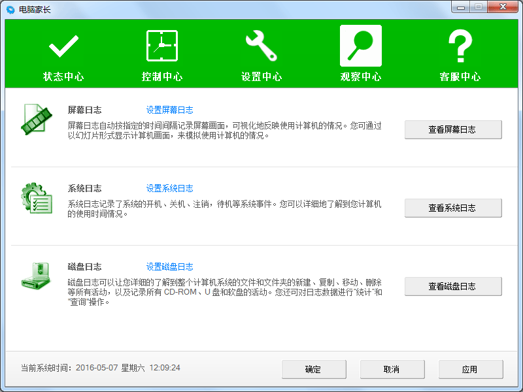
Task: Cancel changes with the 取消 button
Action: [x=392, y=369]
